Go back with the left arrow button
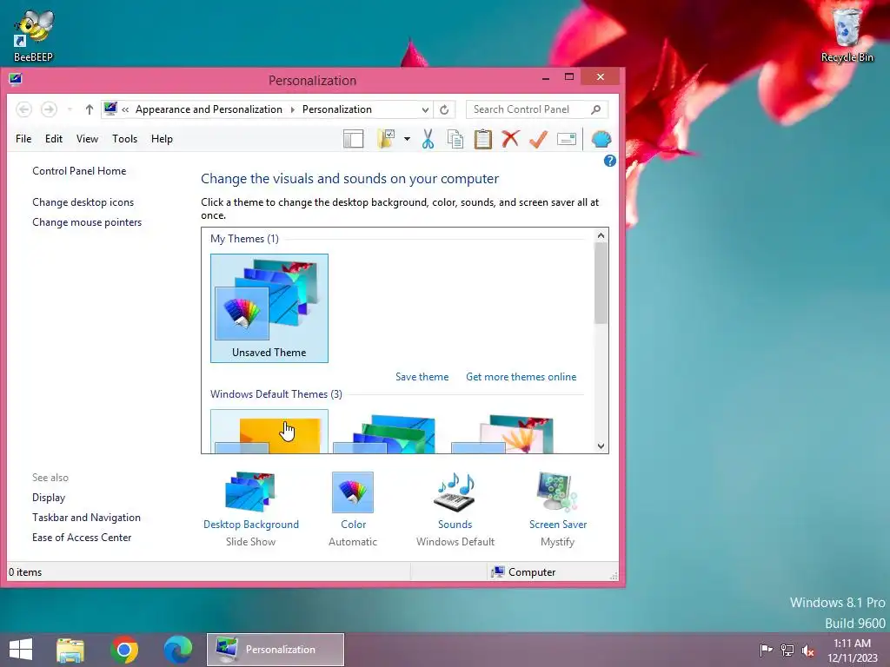 (23, 109)
